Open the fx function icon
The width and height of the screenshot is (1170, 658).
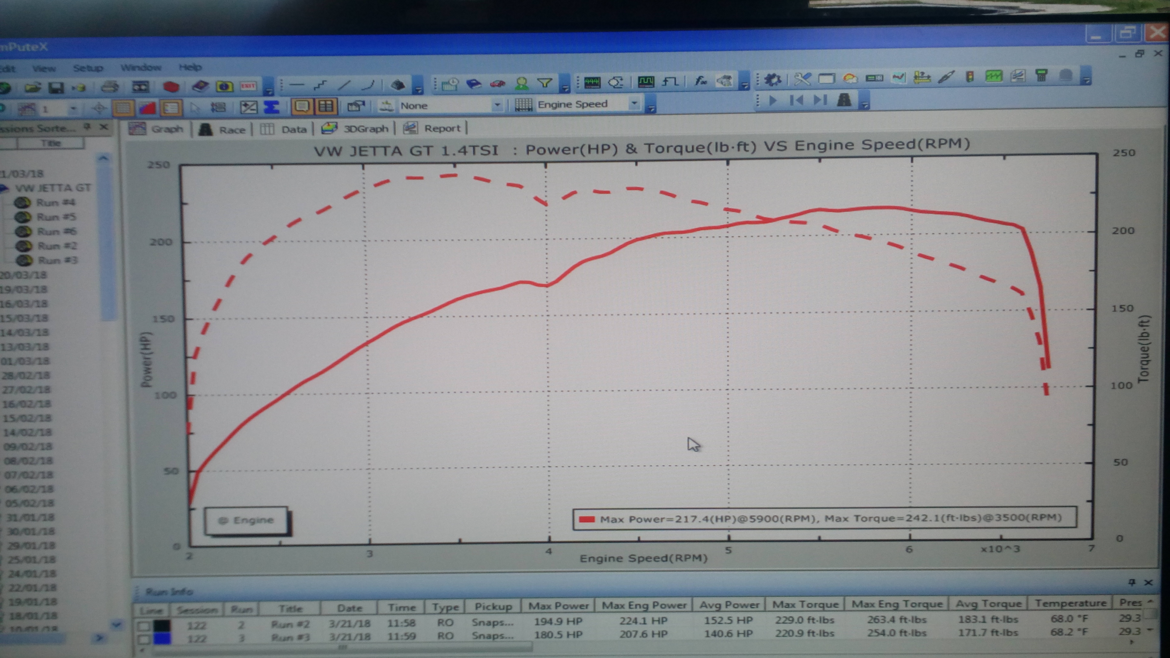[701, 81]
